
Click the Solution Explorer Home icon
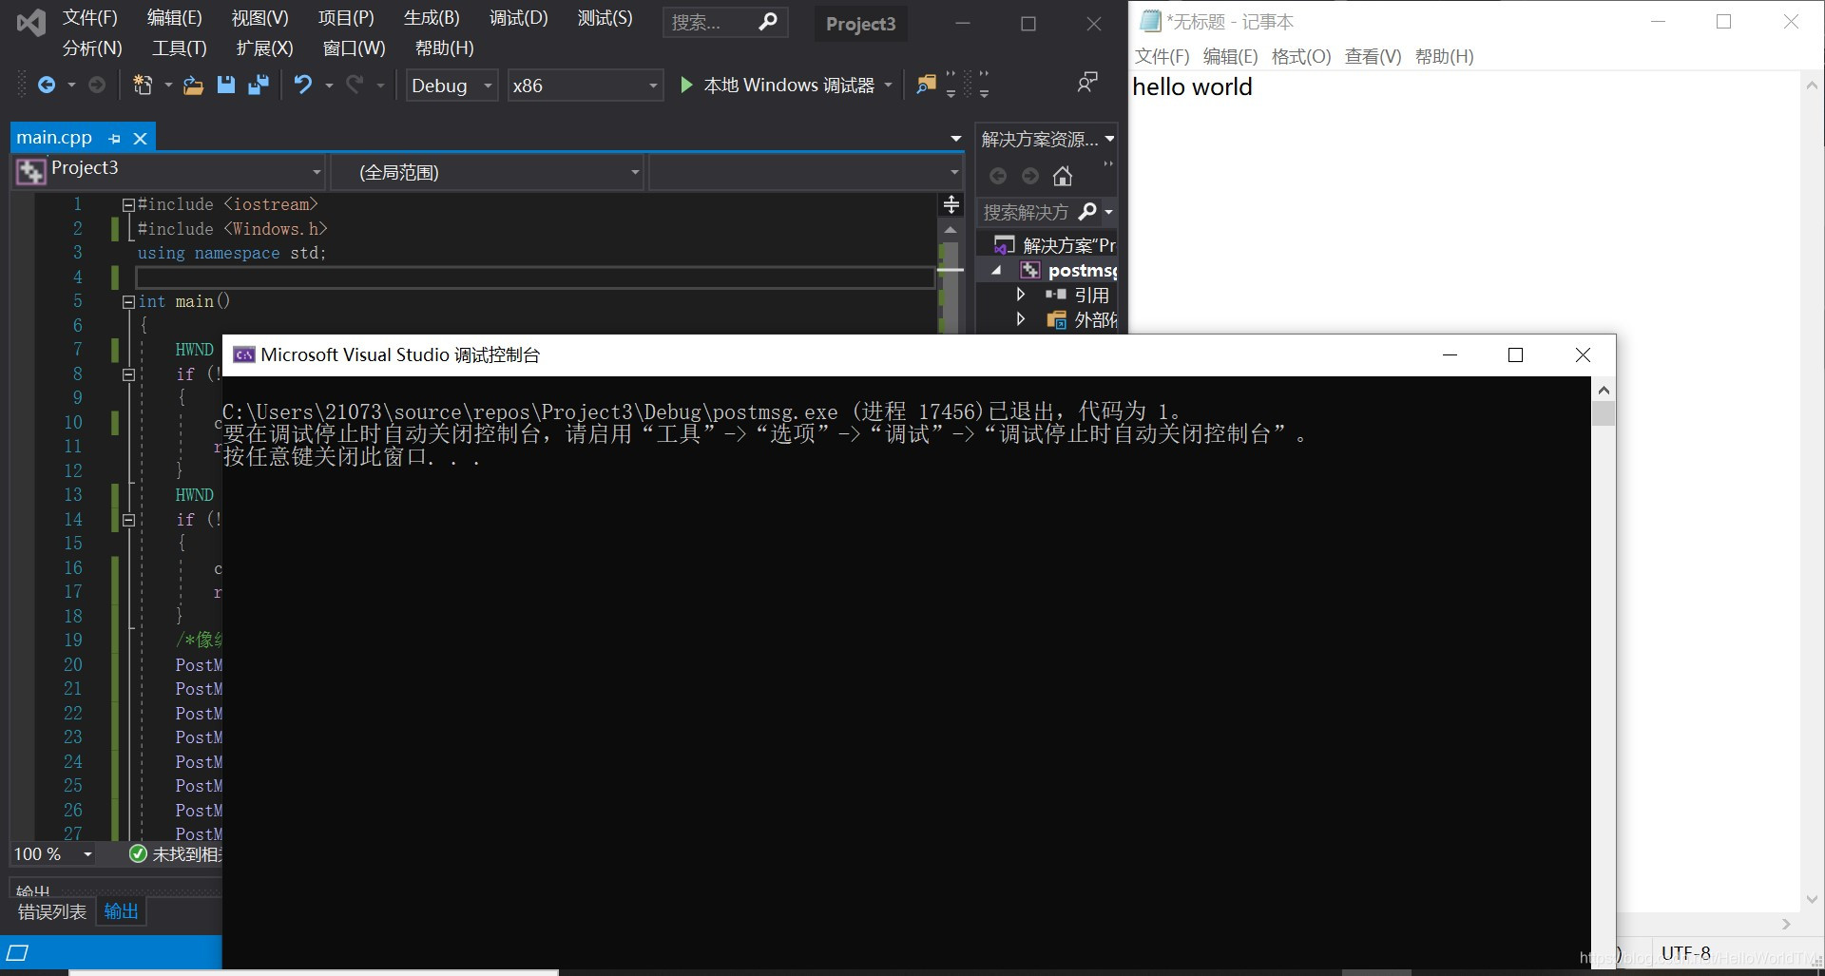click(1063, 176)
